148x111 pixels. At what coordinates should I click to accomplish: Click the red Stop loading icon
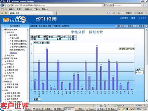111,5
